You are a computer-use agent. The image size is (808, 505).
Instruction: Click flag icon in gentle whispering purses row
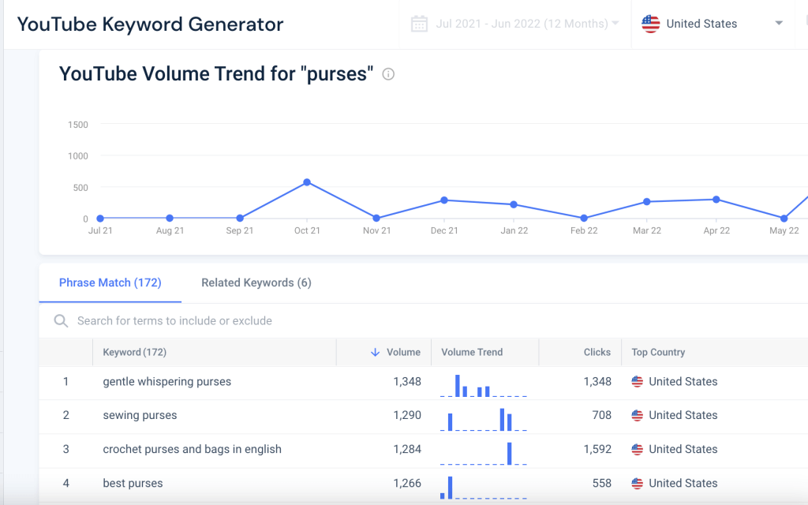click(638, 382)
